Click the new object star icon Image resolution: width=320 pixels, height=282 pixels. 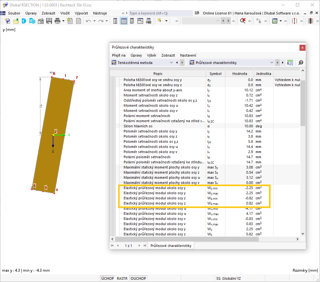pos(160,21)
